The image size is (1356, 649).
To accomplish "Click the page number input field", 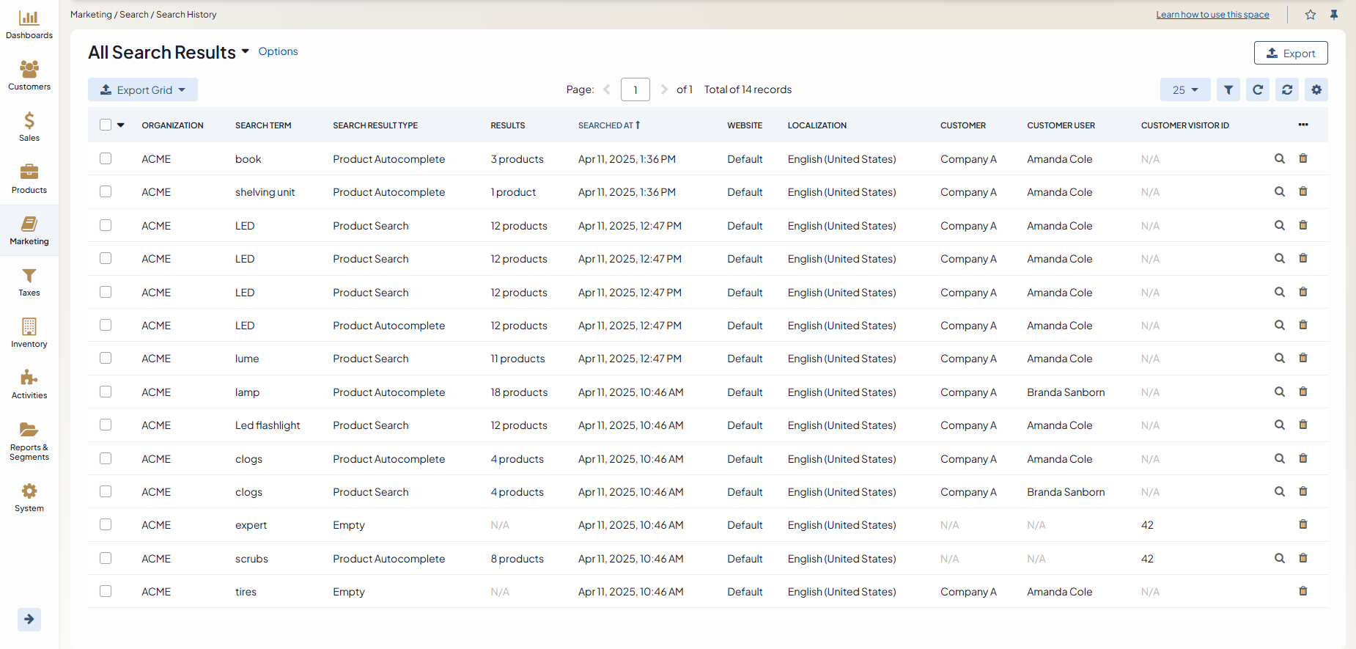I will click(635, 89).
